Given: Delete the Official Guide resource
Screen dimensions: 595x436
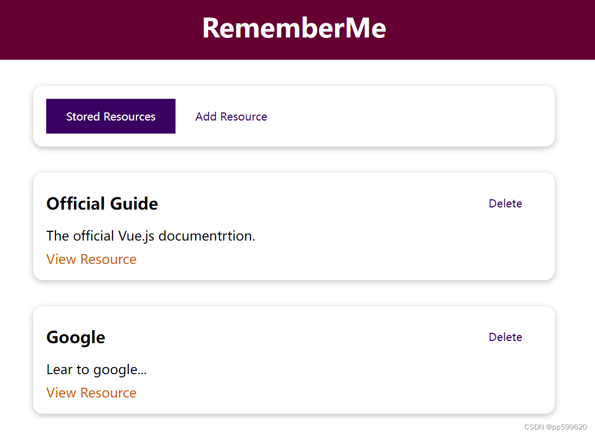Looking at the screenshot, I should [x=505, y=204].
